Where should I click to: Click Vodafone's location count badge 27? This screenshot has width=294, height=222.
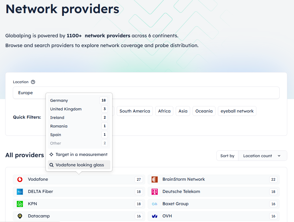[139, 179]
